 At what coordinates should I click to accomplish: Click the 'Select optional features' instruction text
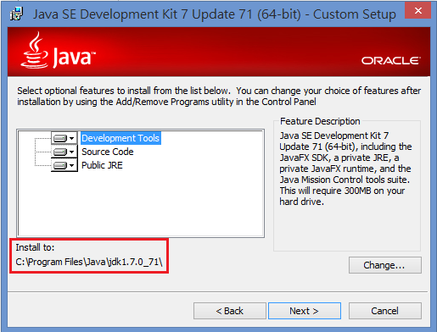(x=219, y=96)
